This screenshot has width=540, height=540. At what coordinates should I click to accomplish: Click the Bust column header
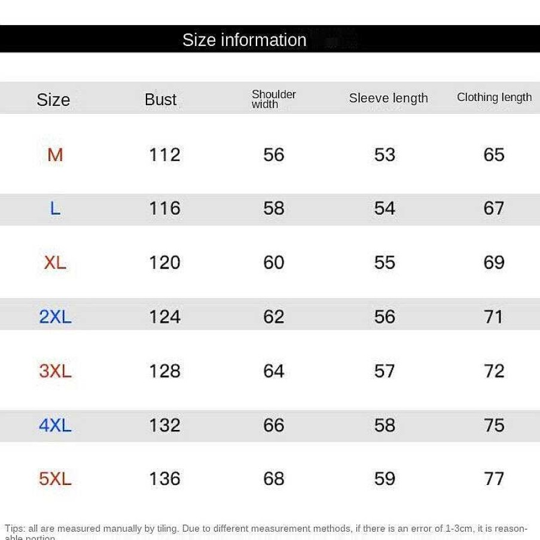pyautogui.click(x=160, y=100)
